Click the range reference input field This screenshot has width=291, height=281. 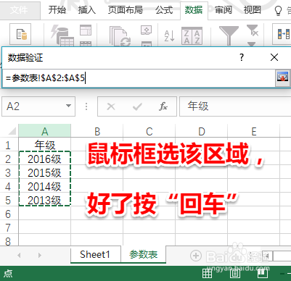tap(139, 78)
